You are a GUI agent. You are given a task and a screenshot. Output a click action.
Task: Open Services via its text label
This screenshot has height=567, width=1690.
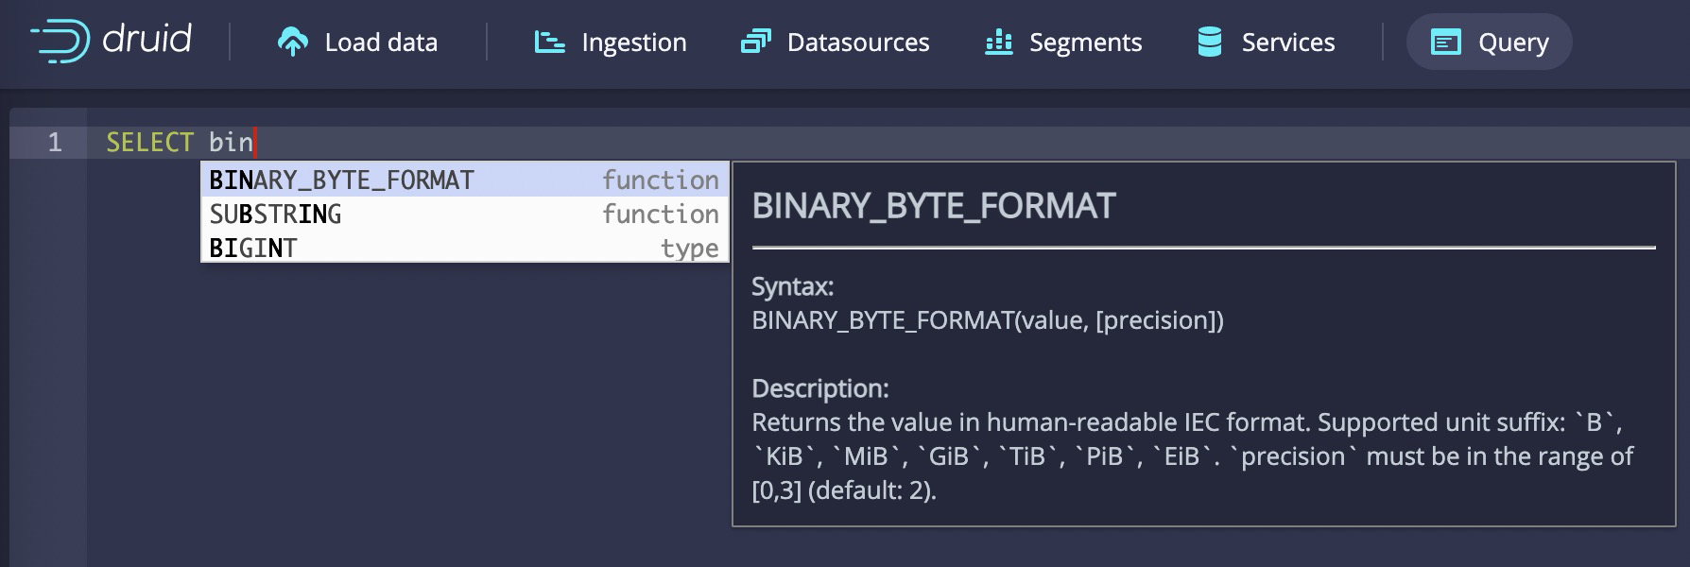point(1287,43)
